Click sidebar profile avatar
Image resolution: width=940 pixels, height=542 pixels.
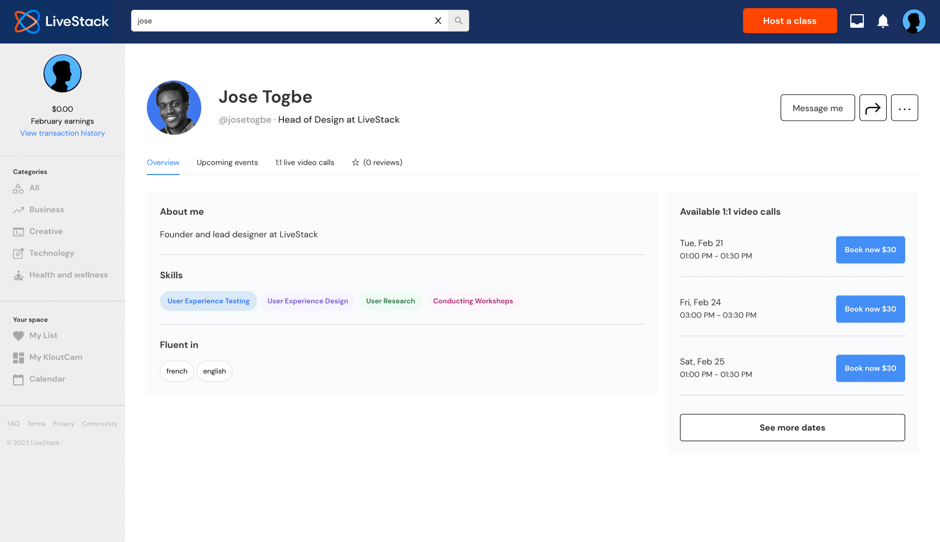(x=63, y=73)
